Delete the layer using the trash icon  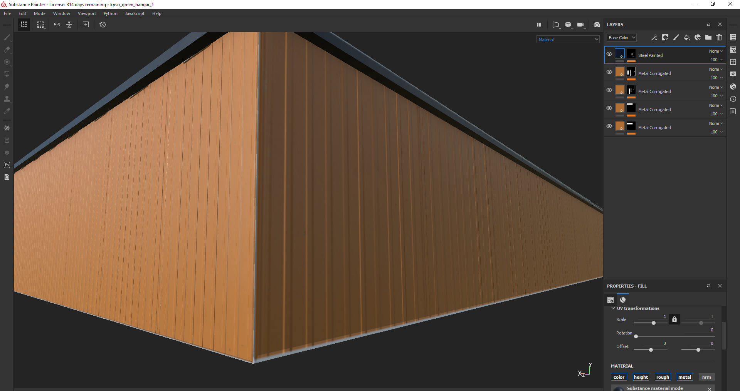(x=719, y=37)
